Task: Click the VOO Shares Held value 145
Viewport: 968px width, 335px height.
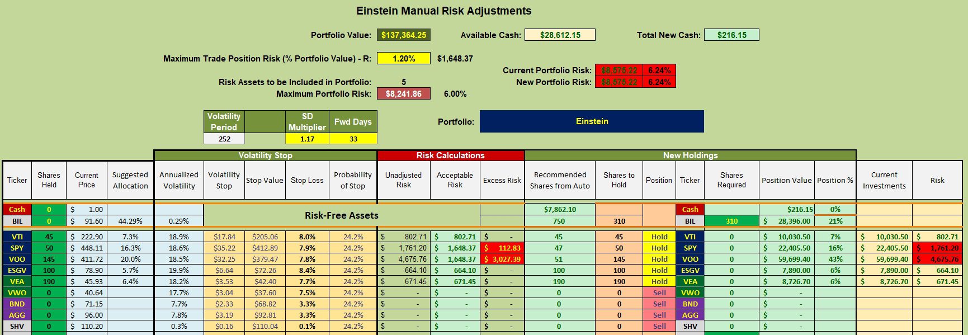Action: click(x=49, y=259)
